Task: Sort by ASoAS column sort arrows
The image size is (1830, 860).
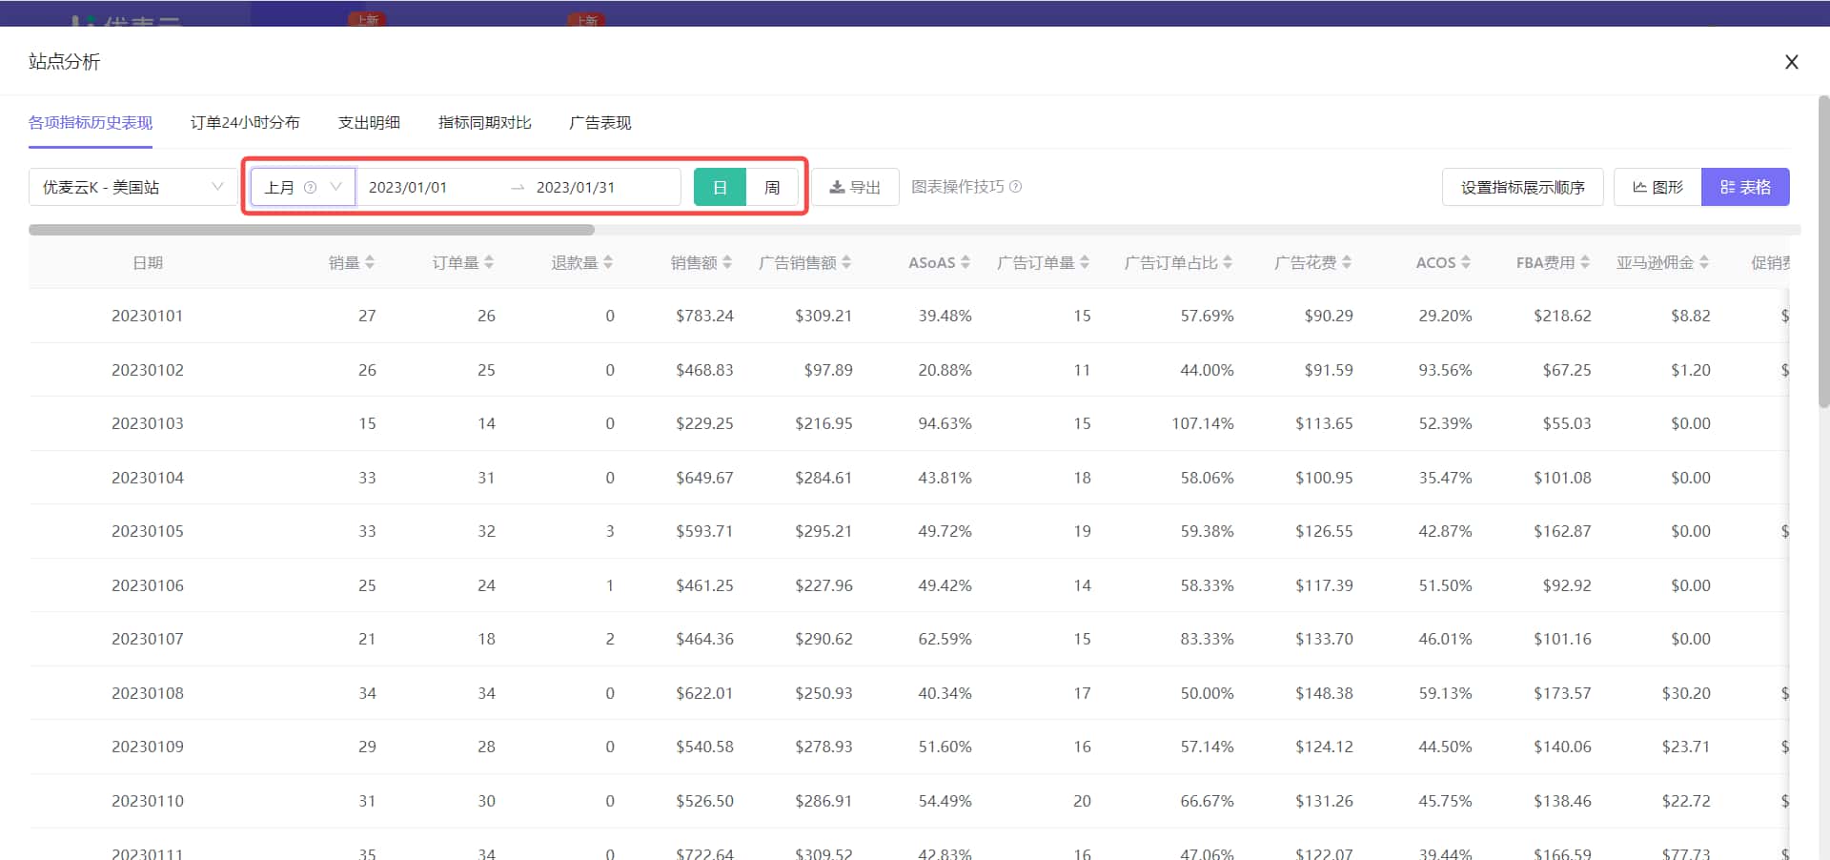Action: pos(966,262)
